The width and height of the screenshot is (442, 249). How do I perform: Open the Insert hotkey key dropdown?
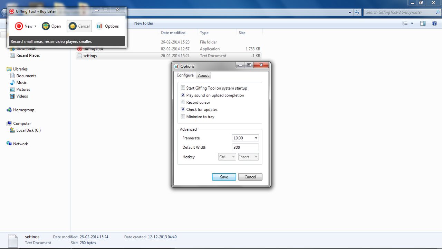tap(248, 157)
